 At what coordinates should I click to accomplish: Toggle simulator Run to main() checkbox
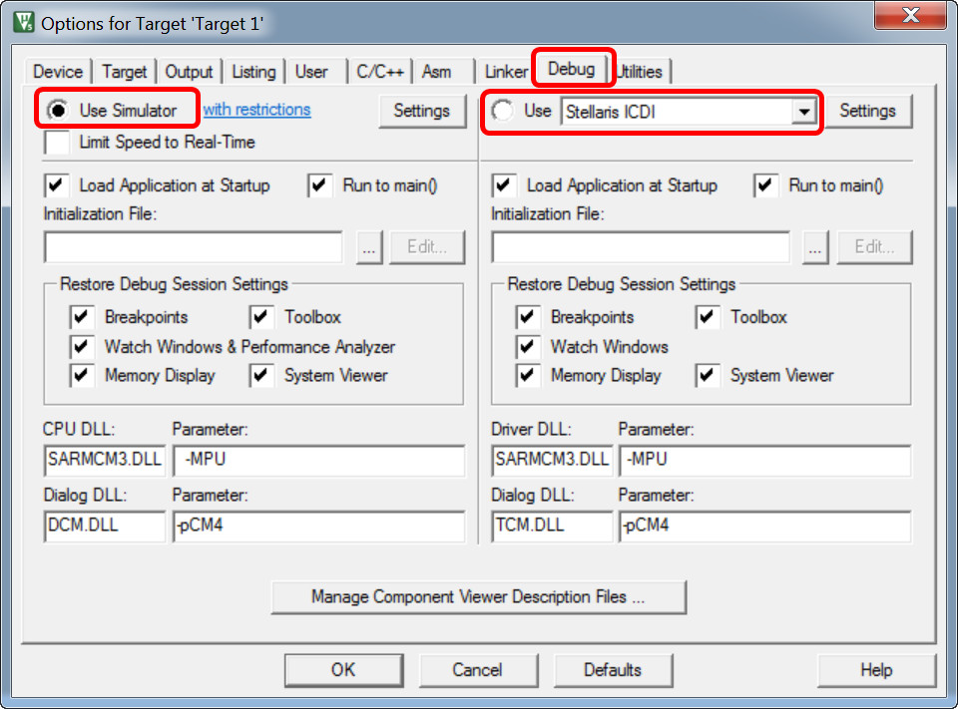pyautogui.click(x=320, y=185)
